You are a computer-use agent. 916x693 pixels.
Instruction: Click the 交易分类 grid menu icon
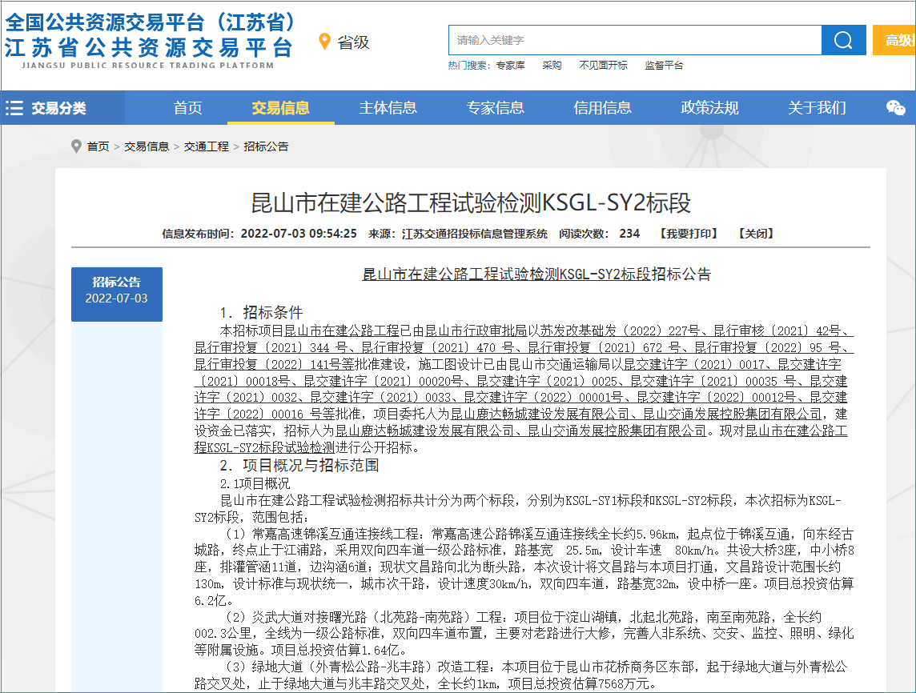click(15, 108)
